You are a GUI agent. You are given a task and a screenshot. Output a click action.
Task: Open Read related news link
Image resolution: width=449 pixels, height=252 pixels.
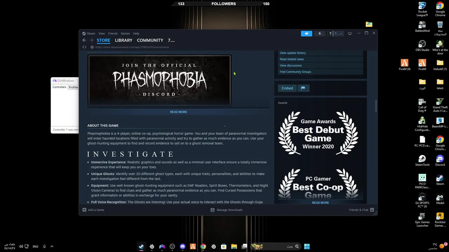[292, 59]
